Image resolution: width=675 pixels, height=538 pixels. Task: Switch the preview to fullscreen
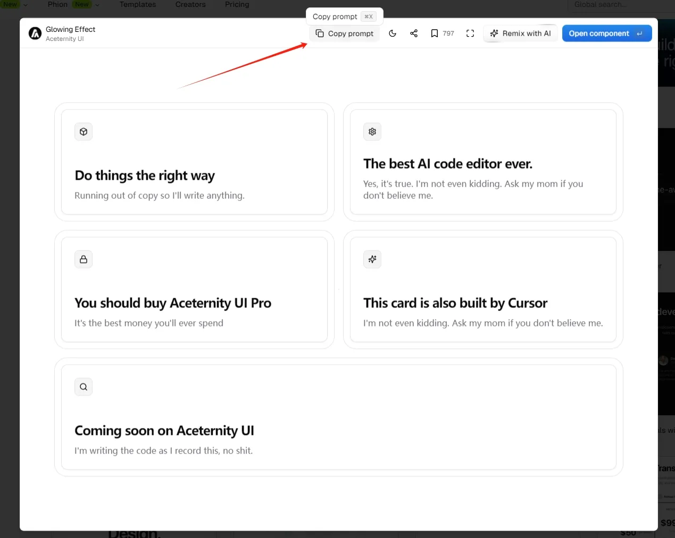[470, 33]
